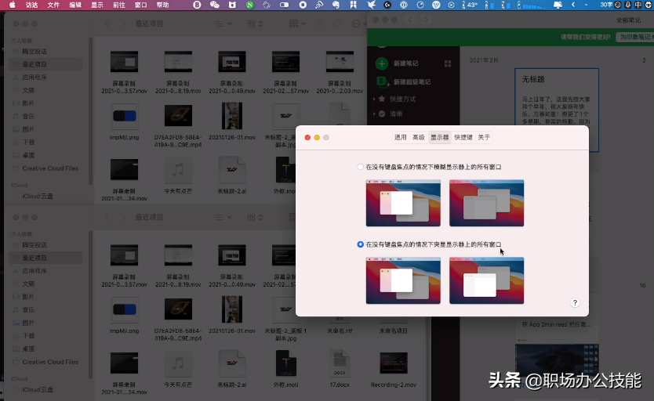Image resolution: width=654 pixels, height=401 pixels.
Task: Switch to the 显示器 tab
Action: (x=440, y=137)
